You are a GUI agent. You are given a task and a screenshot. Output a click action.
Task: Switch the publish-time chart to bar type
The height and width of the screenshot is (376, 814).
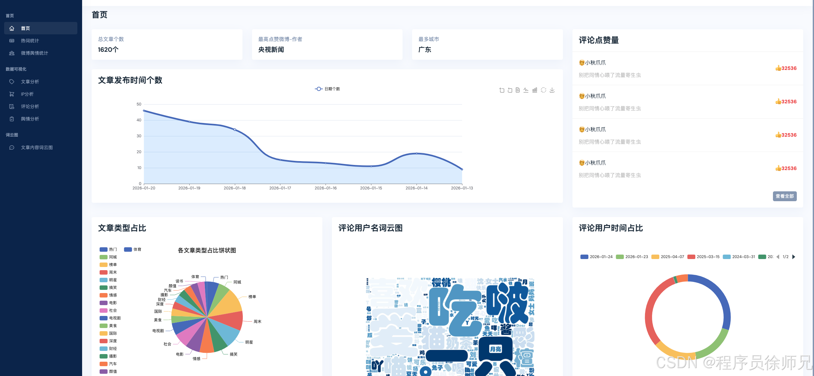click(x=535, y=91)
